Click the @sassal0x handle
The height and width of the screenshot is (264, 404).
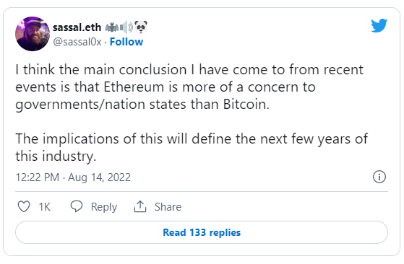coord(77,42)
